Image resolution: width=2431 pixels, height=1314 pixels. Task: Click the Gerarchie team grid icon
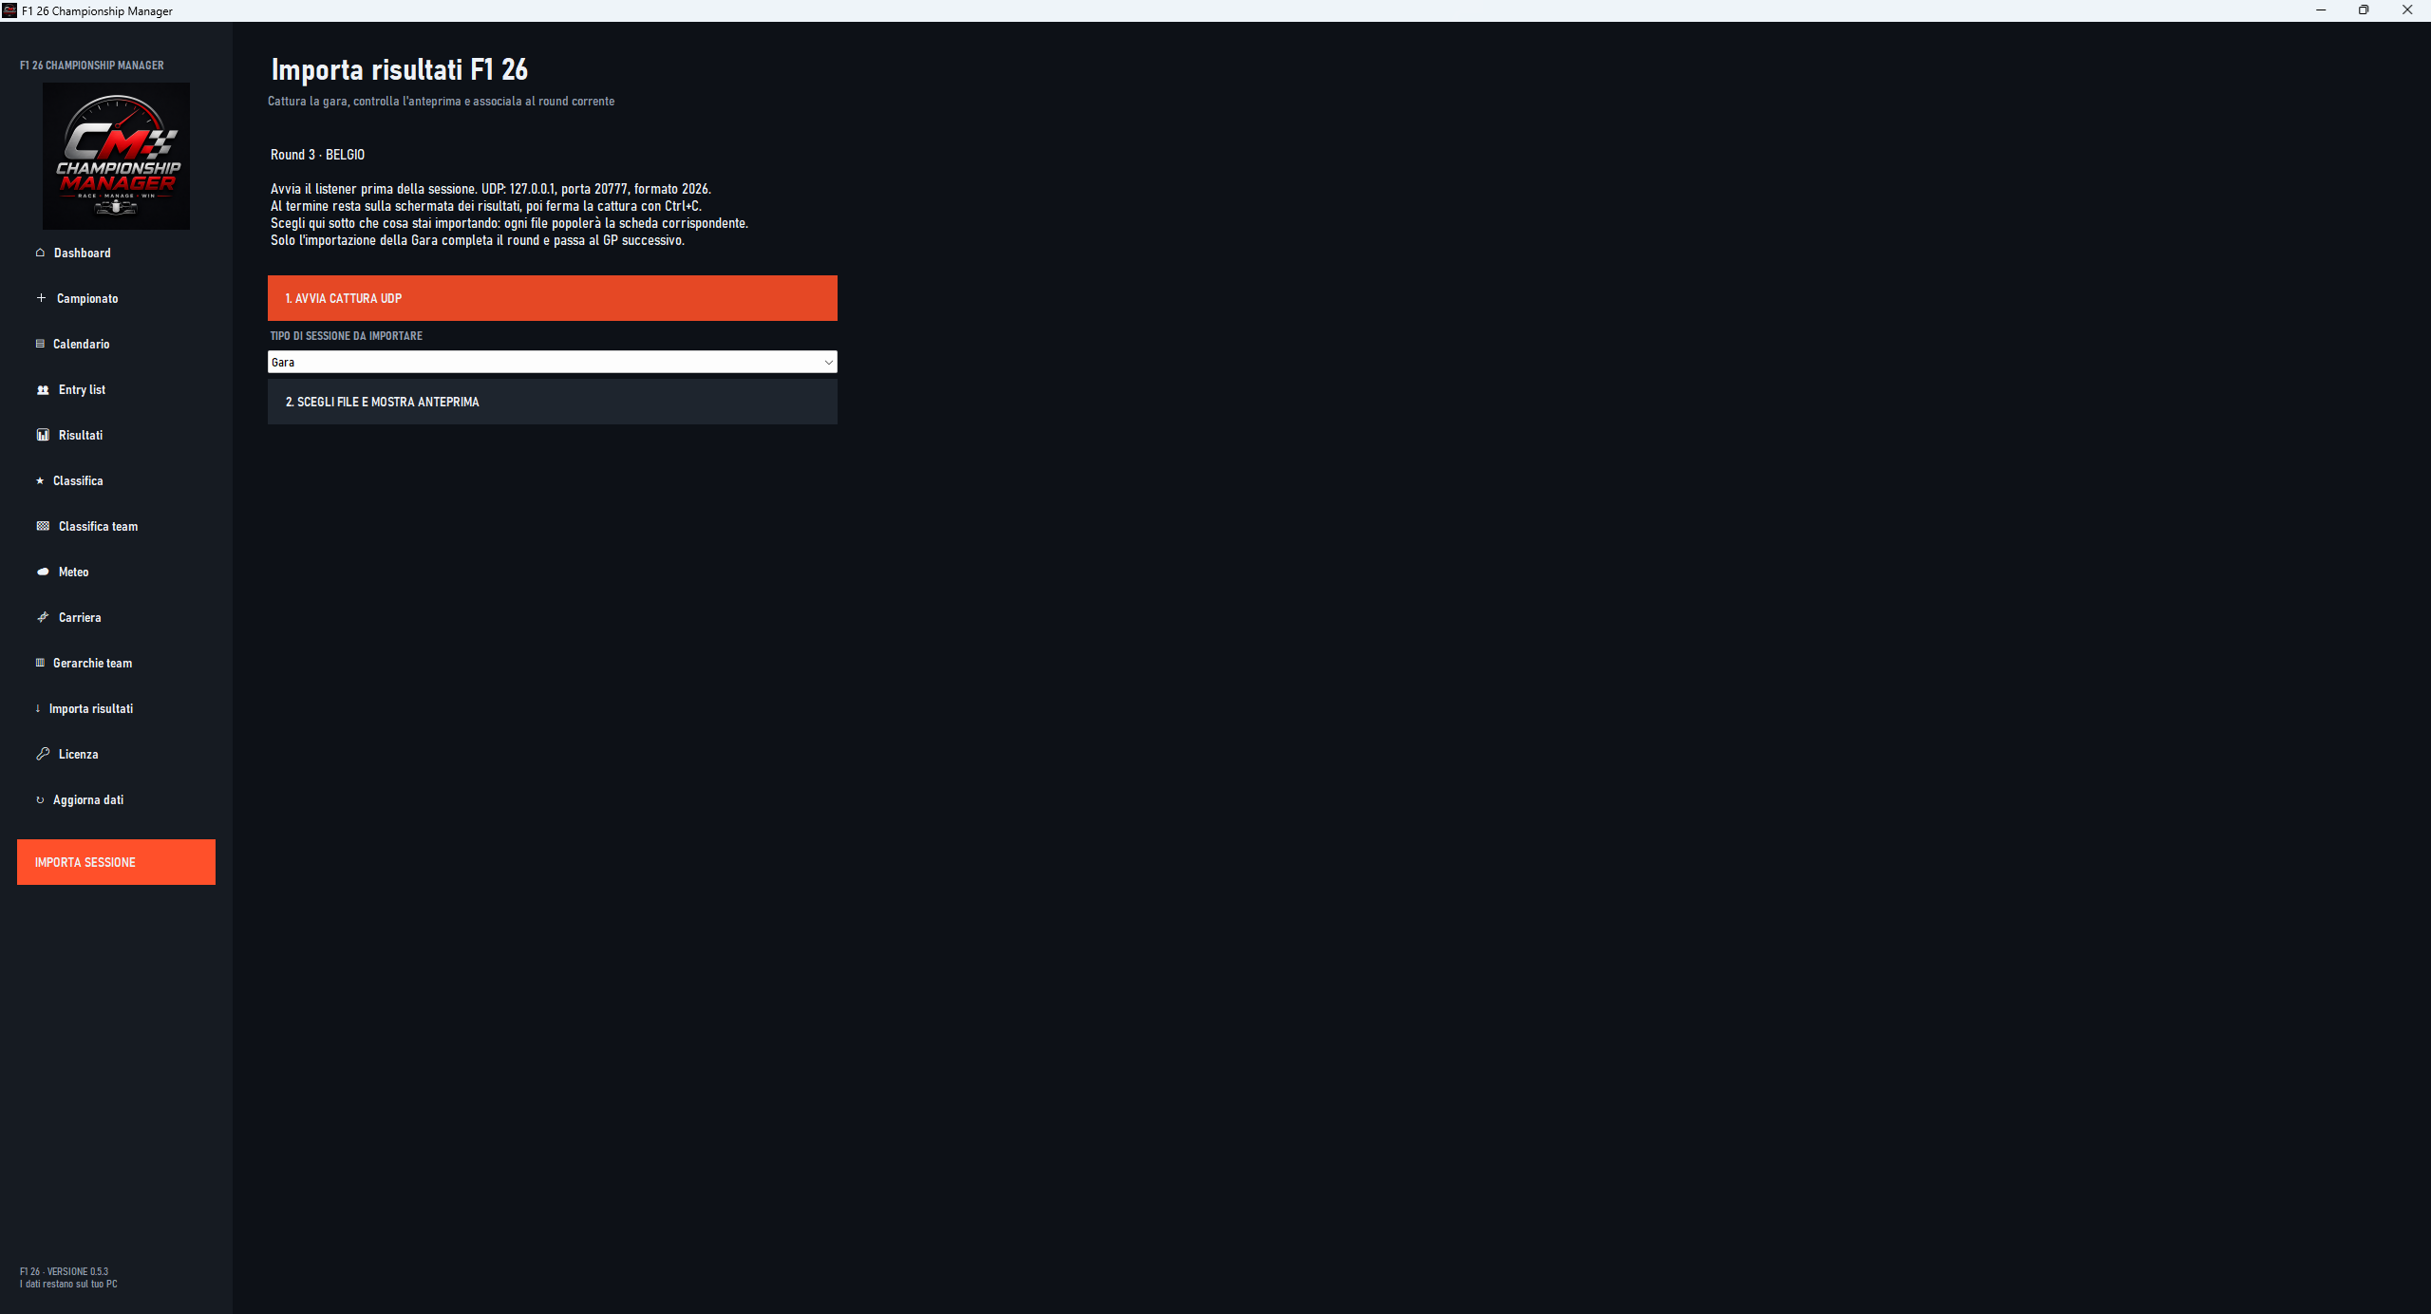(x=40, y=663)
